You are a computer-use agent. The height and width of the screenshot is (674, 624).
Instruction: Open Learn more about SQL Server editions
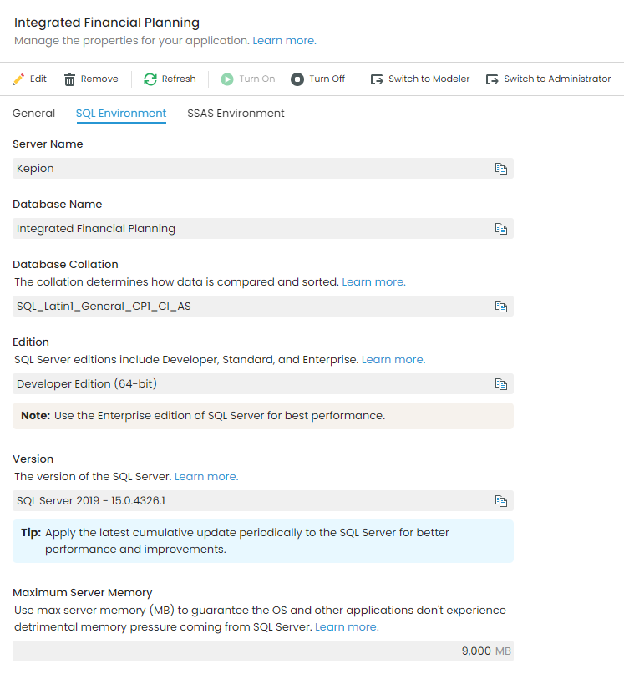point(393,359)
